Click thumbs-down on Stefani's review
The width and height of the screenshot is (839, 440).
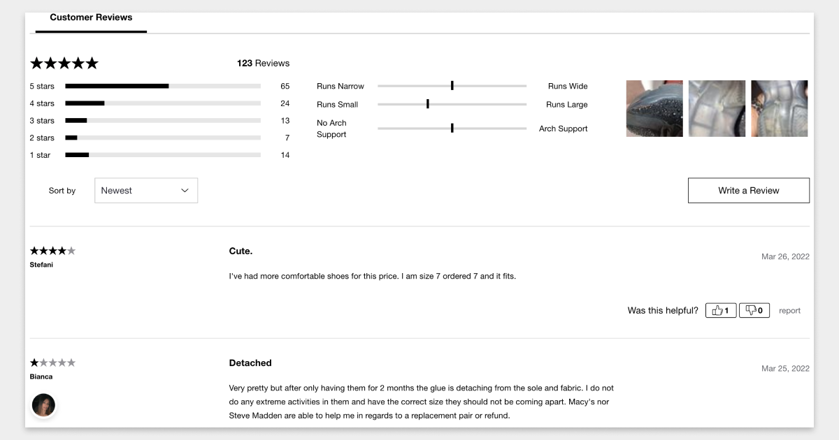click(x=754, y=310)
